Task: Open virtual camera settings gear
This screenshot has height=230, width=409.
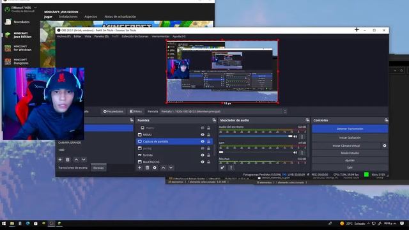Action: 385,146
